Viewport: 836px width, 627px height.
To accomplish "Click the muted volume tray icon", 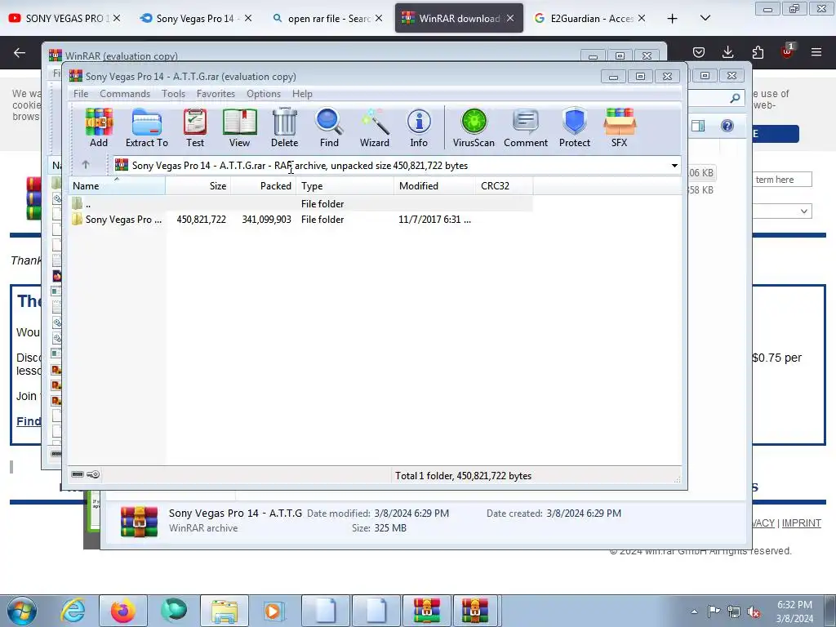I will [754, 612].
